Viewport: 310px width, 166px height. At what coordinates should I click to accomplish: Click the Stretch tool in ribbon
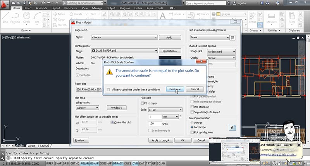pyautogui.click(x=60, y=25)
